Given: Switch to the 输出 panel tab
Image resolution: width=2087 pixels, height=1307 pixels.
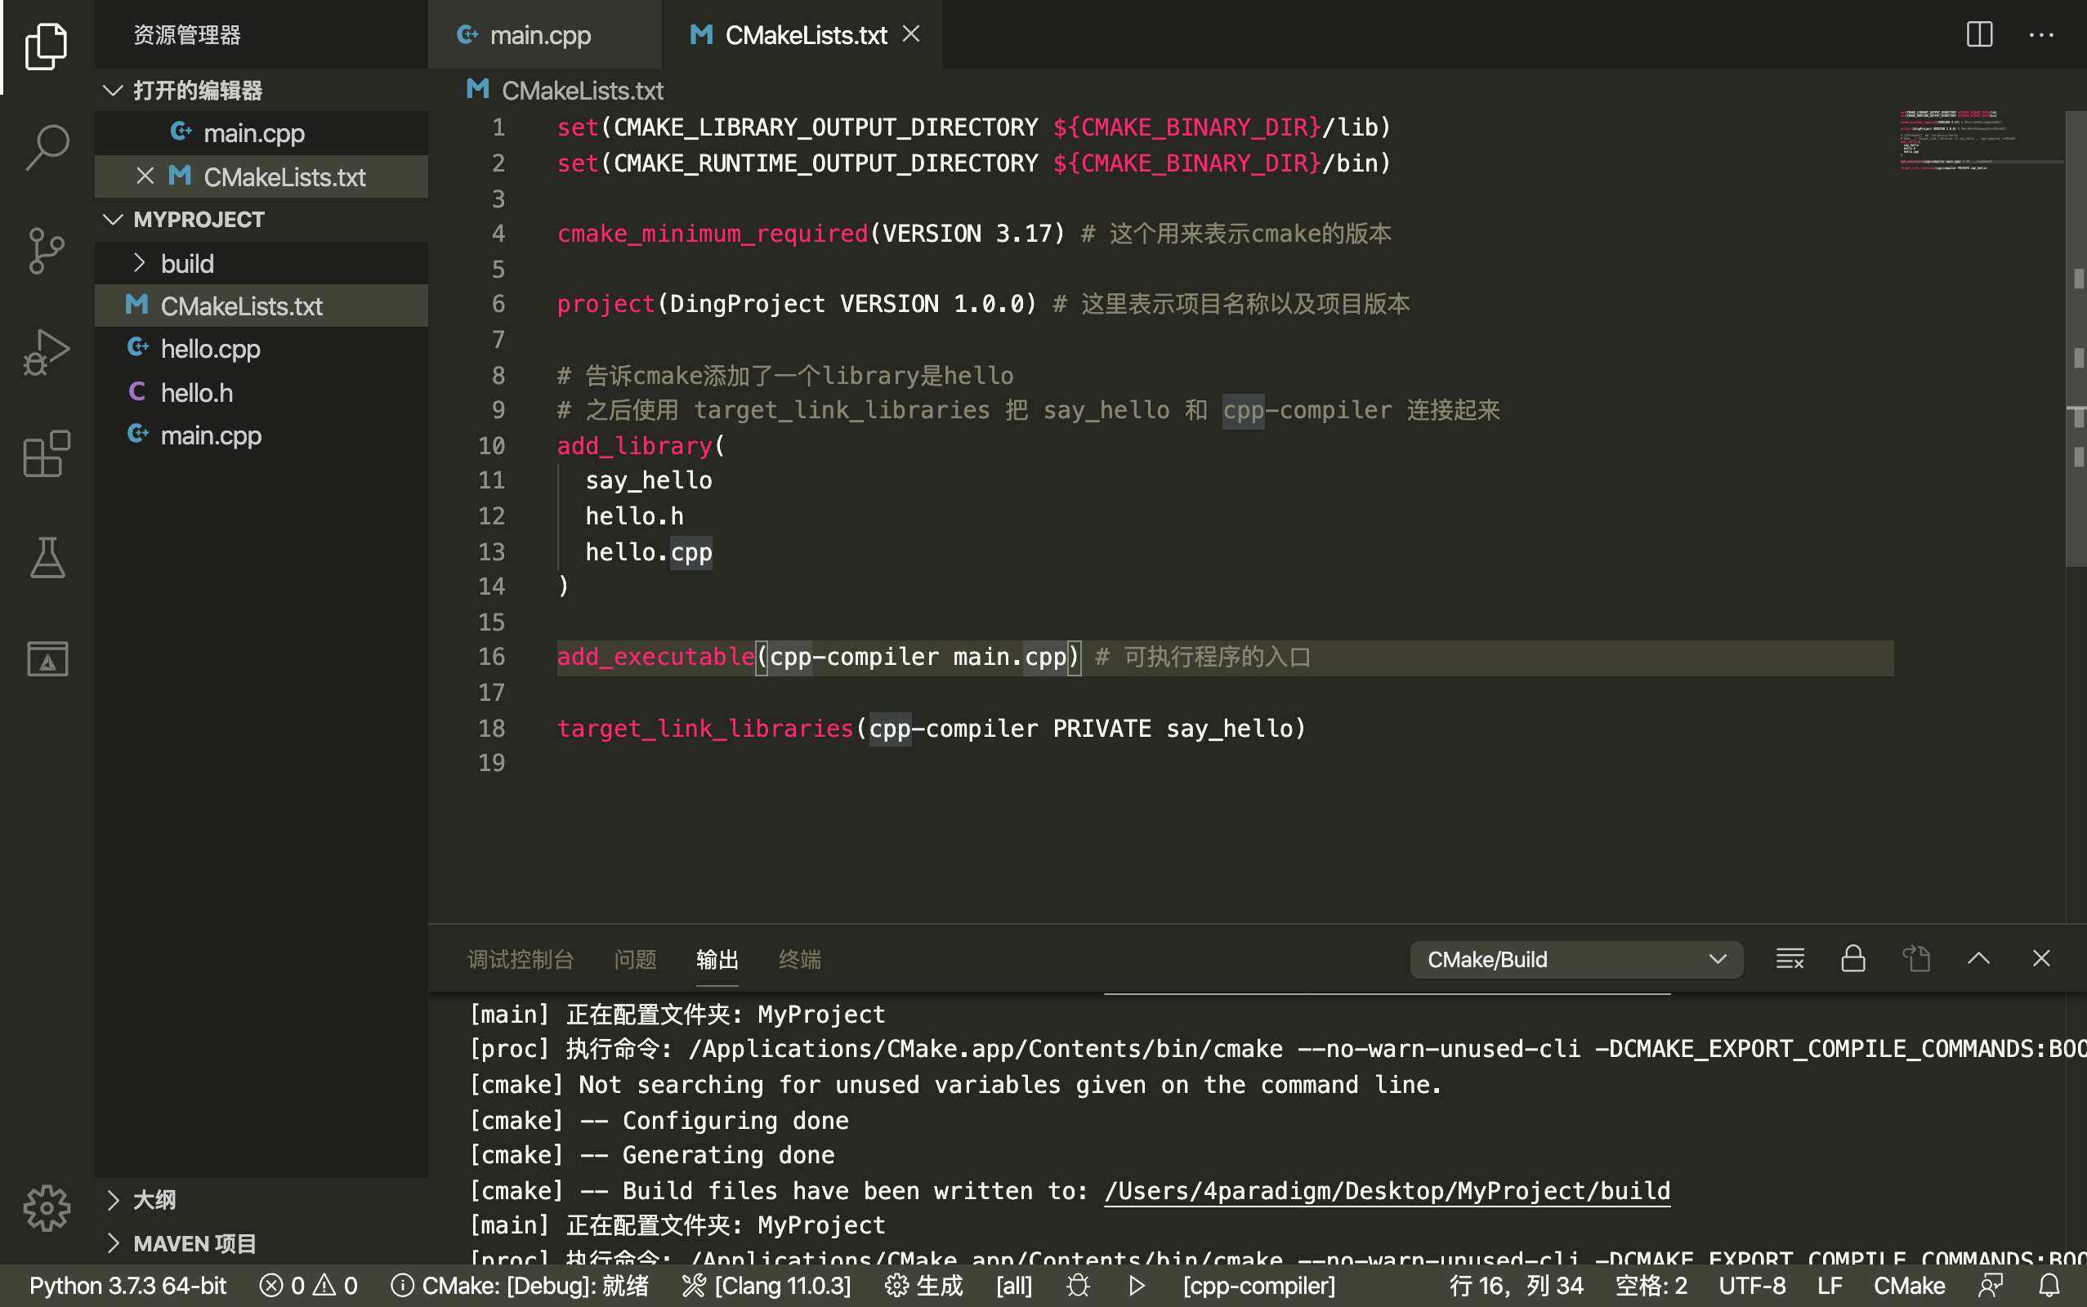Looking at the screenshot, I should click(717, 959).
